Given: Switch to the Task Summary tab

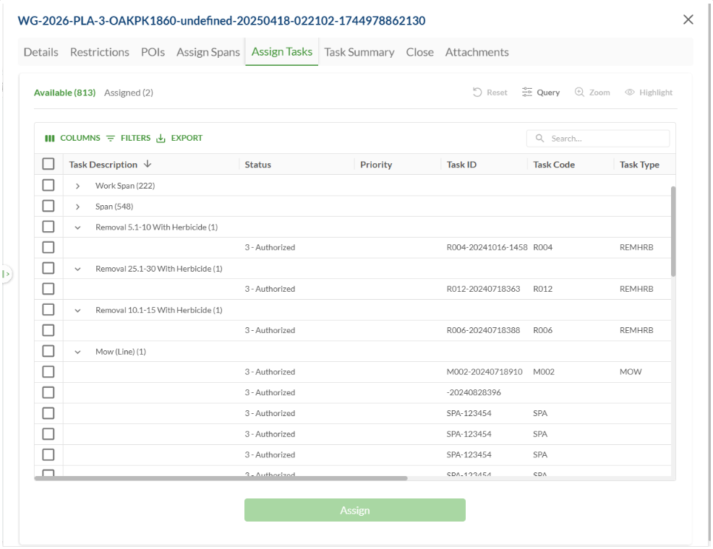Looking at the screenshot, I should (359, 52).
